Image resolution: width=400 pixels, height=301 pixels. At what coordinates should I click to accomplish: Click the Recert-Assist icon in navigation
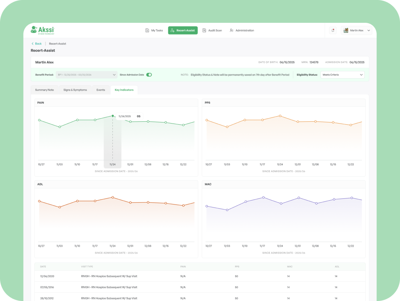pos(172,30)
